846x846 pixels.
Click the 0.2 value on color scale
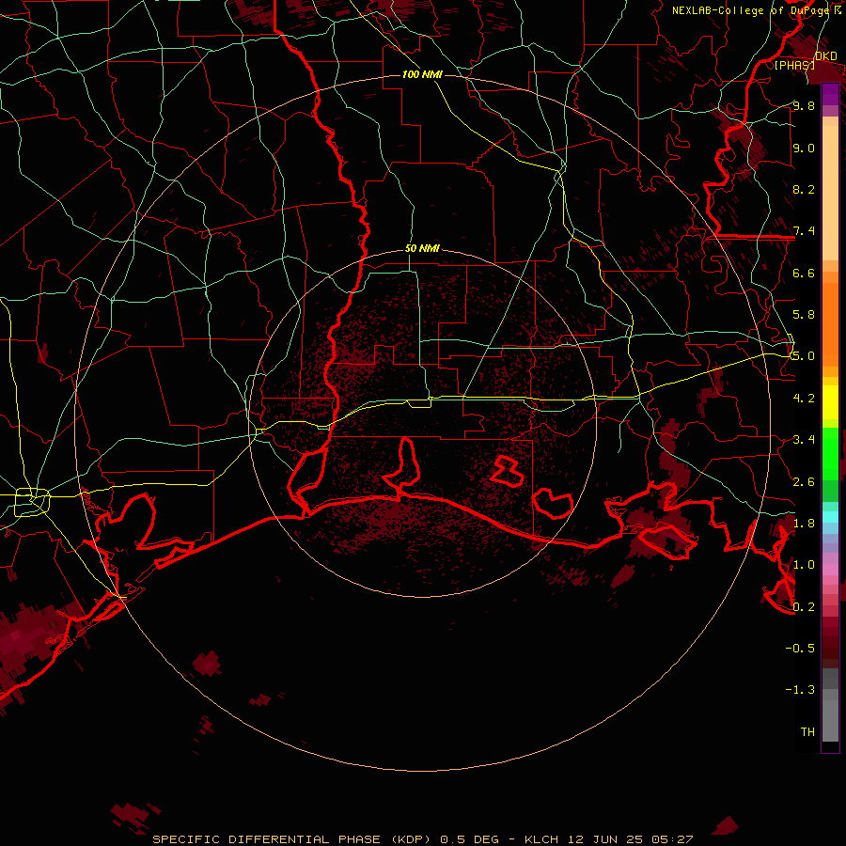[x=804, y=607]
